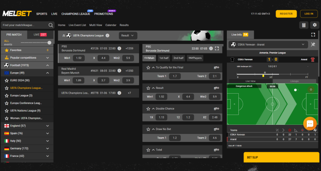The height and width of the screenshot is (171, 321).
Task: Click the live pitch animation view
Action: pyautogui.click(x=273, y=104)
